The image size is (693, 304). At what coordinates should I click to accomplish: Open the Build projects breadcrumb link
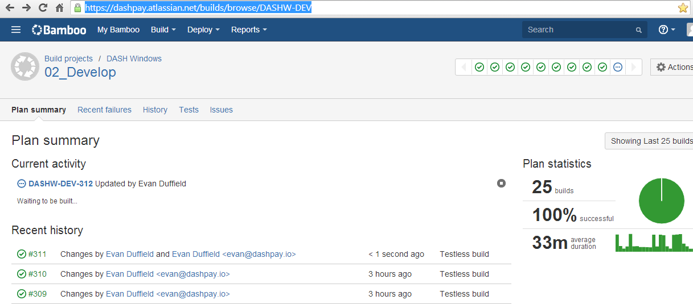pos(68,59)
